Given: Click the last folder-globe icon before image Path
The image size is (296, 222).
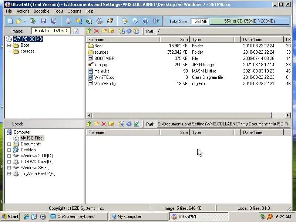Looking at the screenshot, I should (x=136, y=31).
